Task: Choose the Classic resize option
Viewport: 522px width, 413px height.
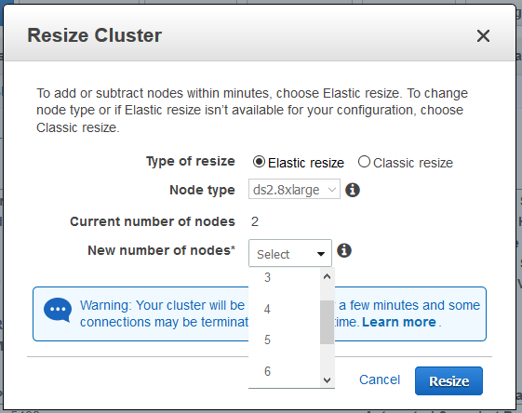Action: tap(364, 162)
